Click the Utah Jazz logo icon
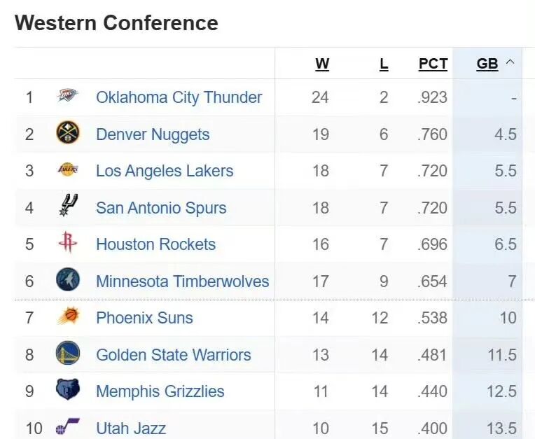This screenshot has width=535, height=439. coord(68,426)
